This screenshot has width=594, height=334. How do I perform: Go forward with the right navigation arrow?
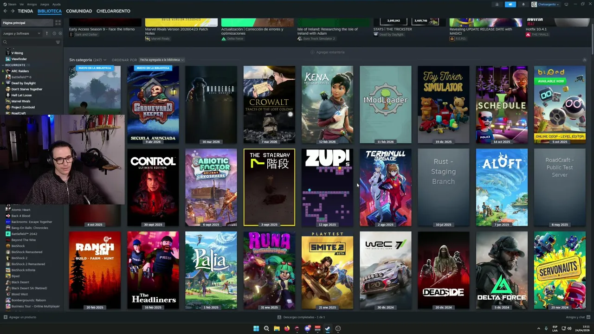click(12, 11)
